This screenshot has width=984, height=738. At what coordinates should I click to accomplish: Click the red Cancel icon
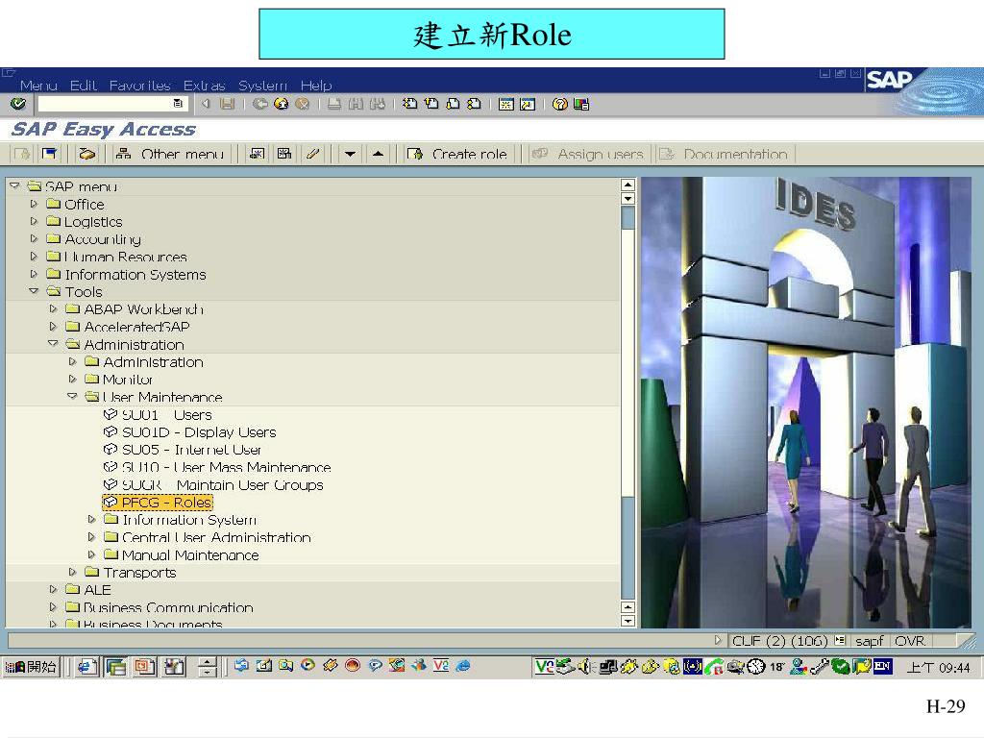[303, 104]
